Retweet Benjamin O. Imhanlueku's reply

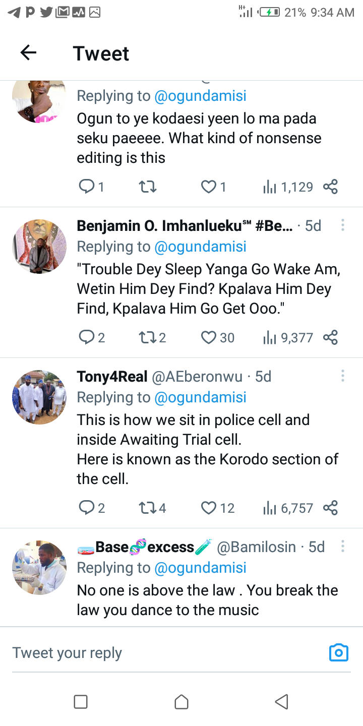tap(147, 337)
